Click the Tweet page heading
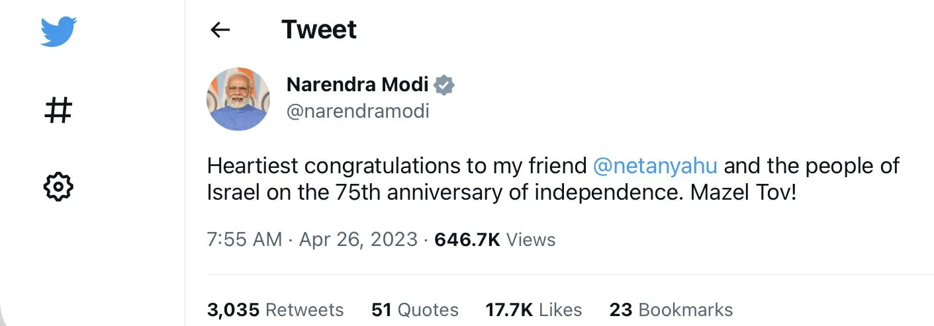The height and width of the screenshot is (326, 934). (319, 30)
